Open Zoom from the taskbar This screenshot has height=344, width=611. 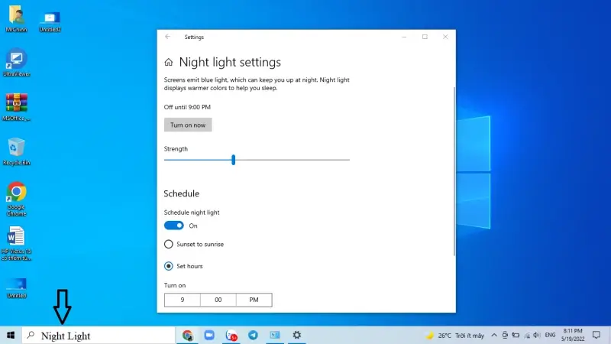209,335
